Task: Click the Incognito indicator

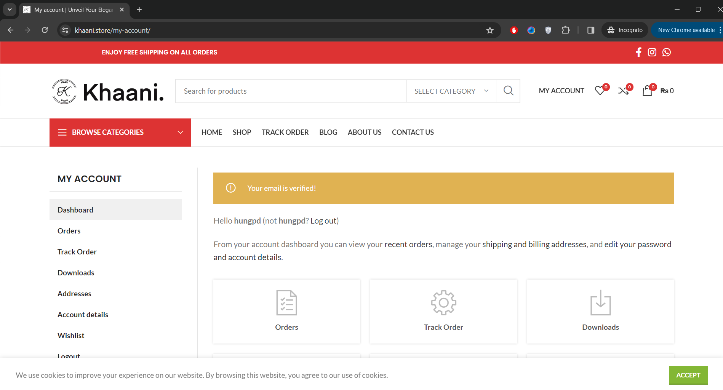Action: click(x=625, y=30)
